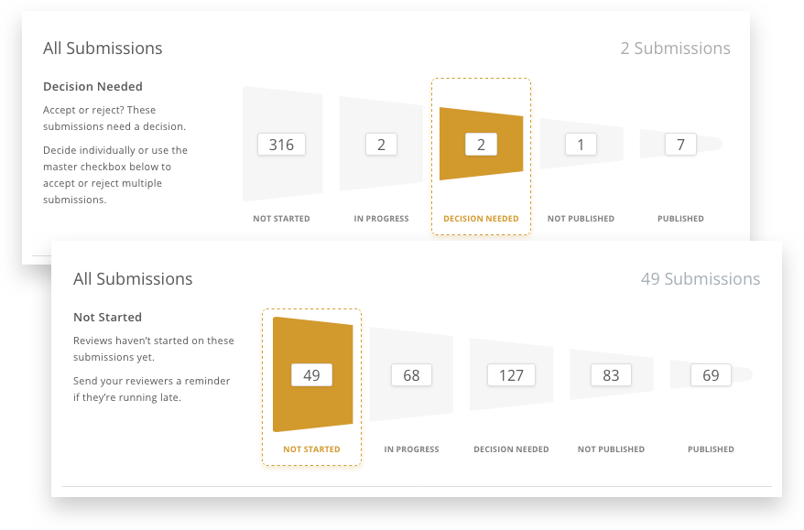Click the top panel's NOT STARTED label
The height and width of the screenshot is (530, 804).
click(x=281, y=219)
